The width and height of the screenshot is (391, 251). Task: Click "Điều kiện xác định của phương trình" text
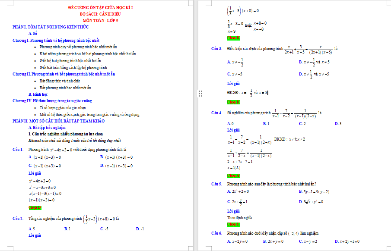coord(255,49)
